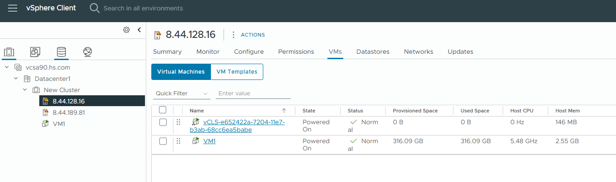Switch to Networking view icon
Viewport: 616px width, 182px height.
(x=88, y=52)
